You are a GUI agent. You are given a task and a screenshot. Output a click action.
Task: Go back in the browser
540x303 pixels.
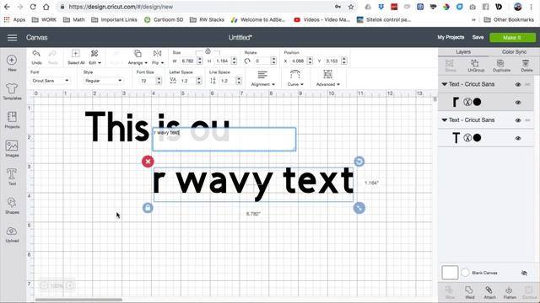(8, 7)
